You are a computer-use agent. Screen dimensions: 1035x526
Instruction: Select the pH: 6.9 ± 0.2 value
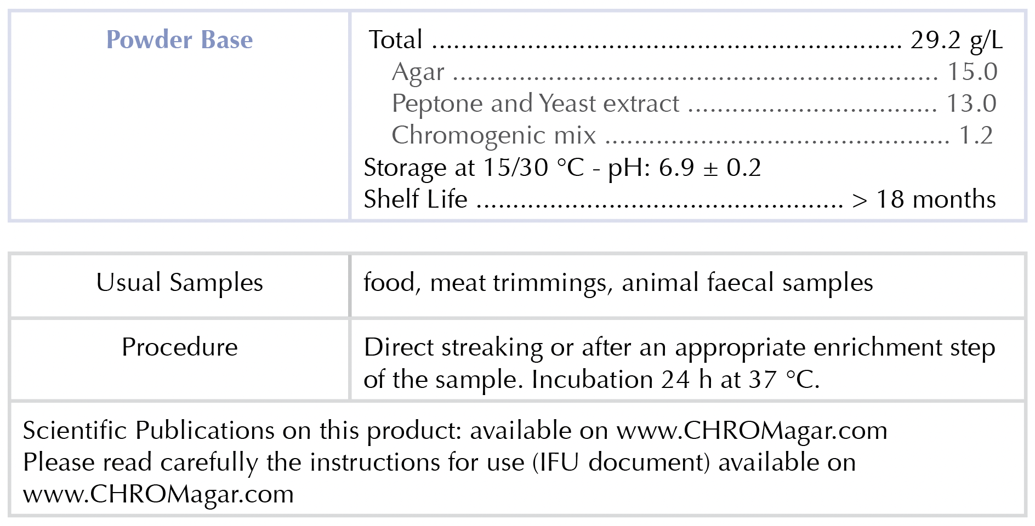(684, 168)
